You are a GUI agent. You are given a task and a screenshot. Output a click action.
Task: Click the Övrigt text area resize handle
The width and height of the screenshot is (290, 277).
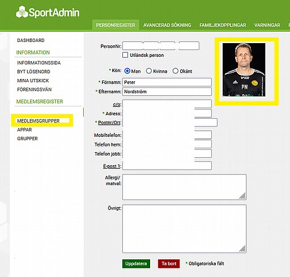242,249
